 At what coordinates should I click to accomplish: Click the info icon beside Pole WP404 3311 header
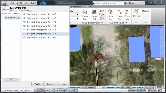(3, 10)
